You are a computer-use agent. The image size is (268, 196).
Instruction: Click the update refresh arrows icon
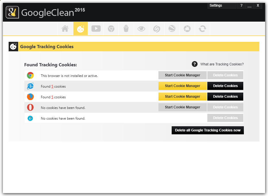202,29
